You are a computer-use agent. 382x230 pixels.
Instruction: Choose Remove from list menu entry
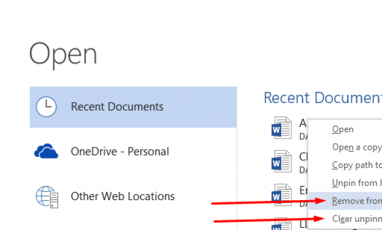(x=357, y=201)
